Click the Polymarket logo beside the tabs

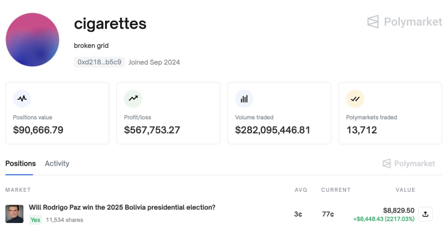pyautogui.click(x=409, y=163)
